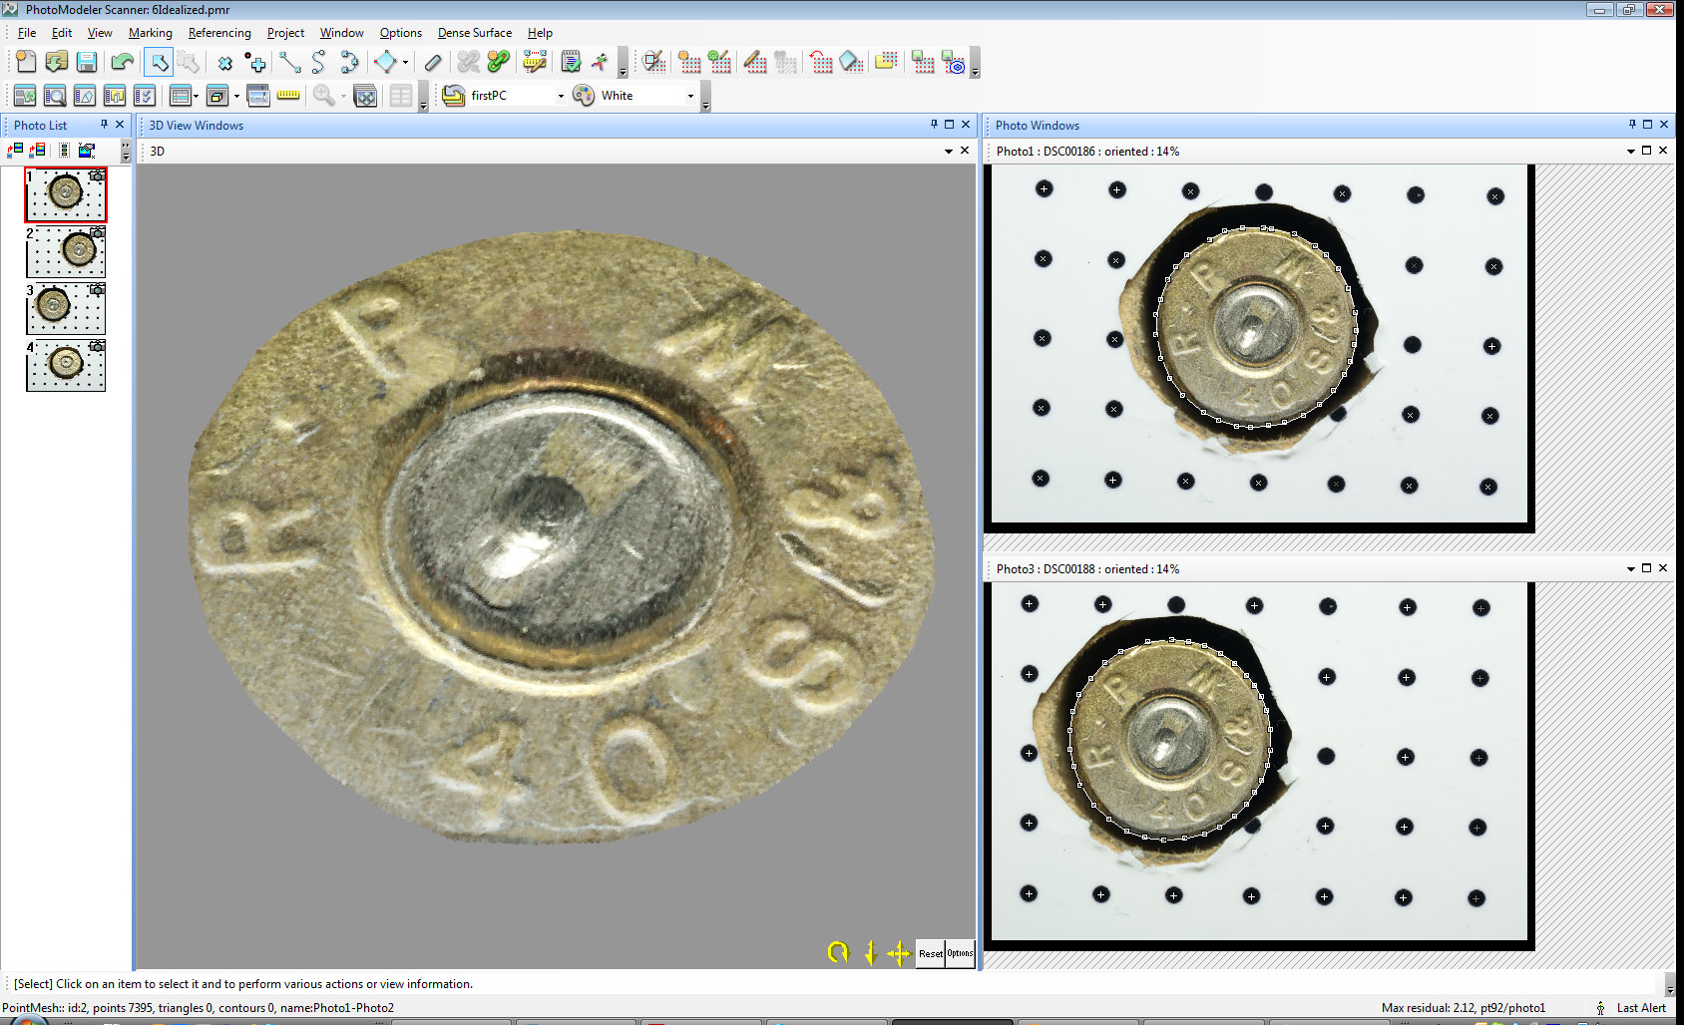Open the File menu
This screenshot has height=1025, width=1684.
click(x=27, y=33)
